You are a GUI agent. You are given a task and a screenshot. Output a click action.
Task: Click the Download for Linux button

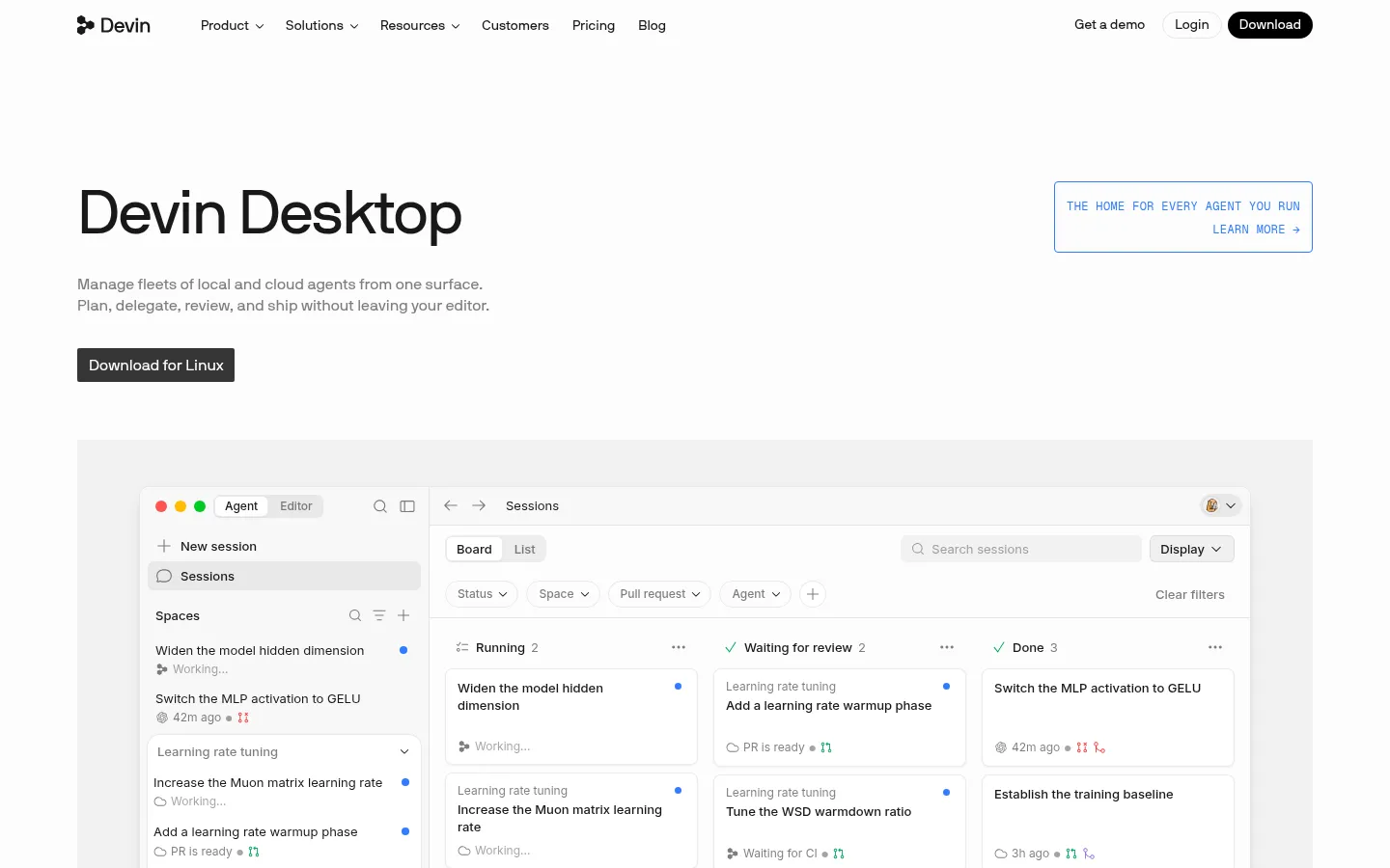[x=155, y=365]
